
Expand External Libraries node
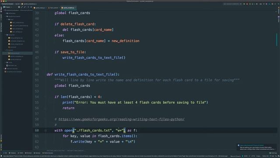3,68
